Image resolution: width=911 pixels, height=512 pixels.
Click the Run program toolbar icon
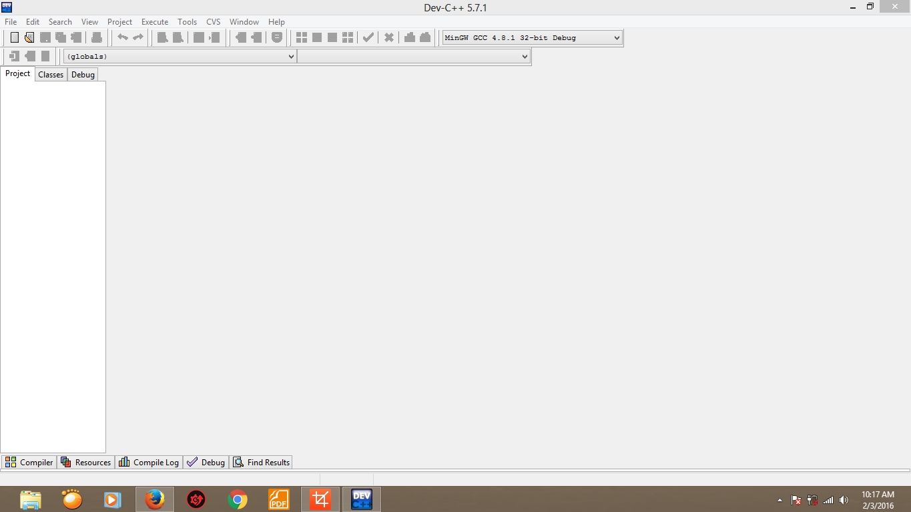pyautogui.click(x=317, y=37)
